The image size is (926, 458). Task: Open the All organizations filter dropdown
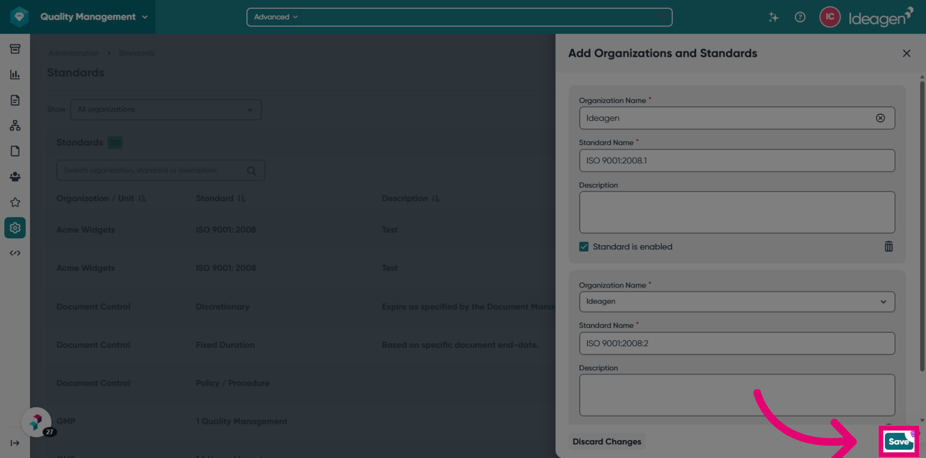[166, 110]
